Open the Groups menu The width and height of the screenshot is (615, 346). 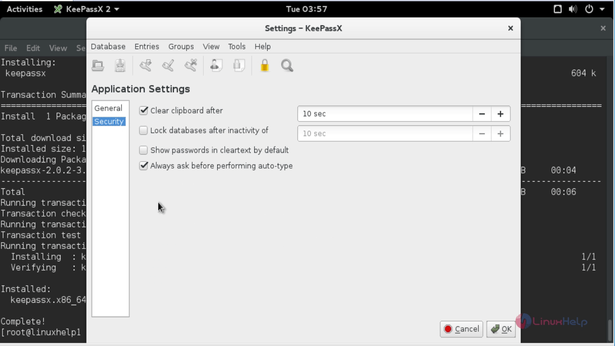click(x=181, y=46)
